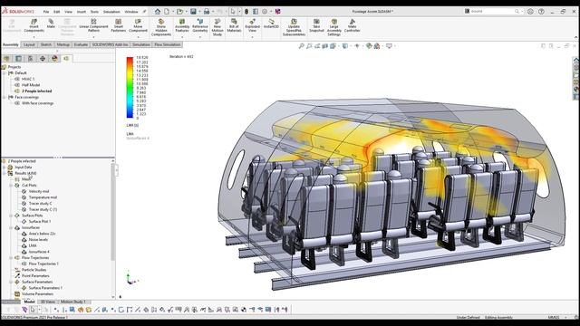Switch to the Flow Simulation tab
This screenshot has height=326, width=580.
click(x=167, y=44)
